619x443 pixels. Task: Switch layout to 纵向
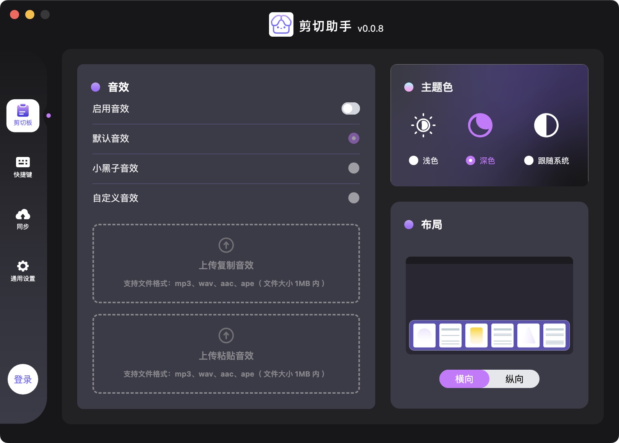pos(514,379)
